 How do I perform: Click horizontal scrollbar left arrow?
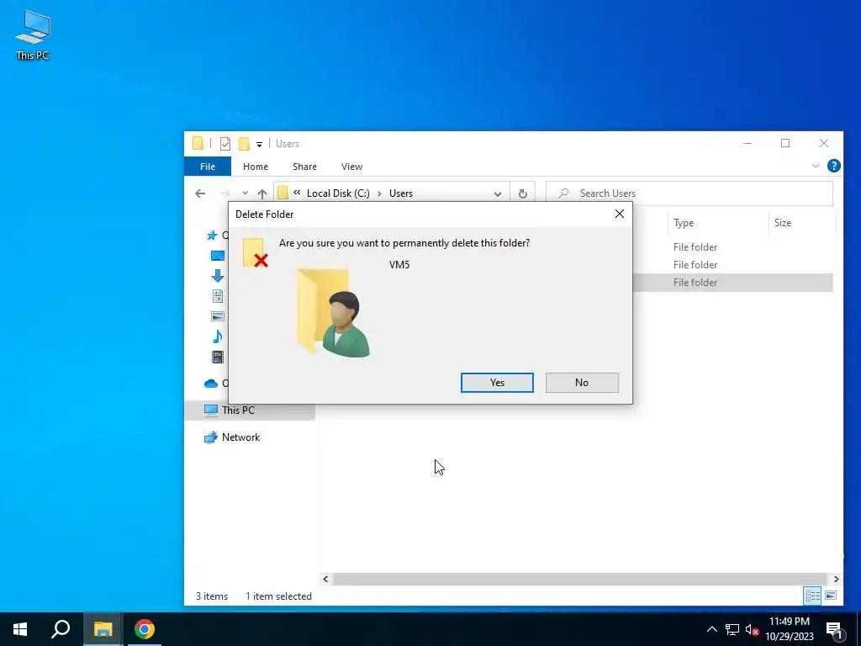[x=325, y=579]
